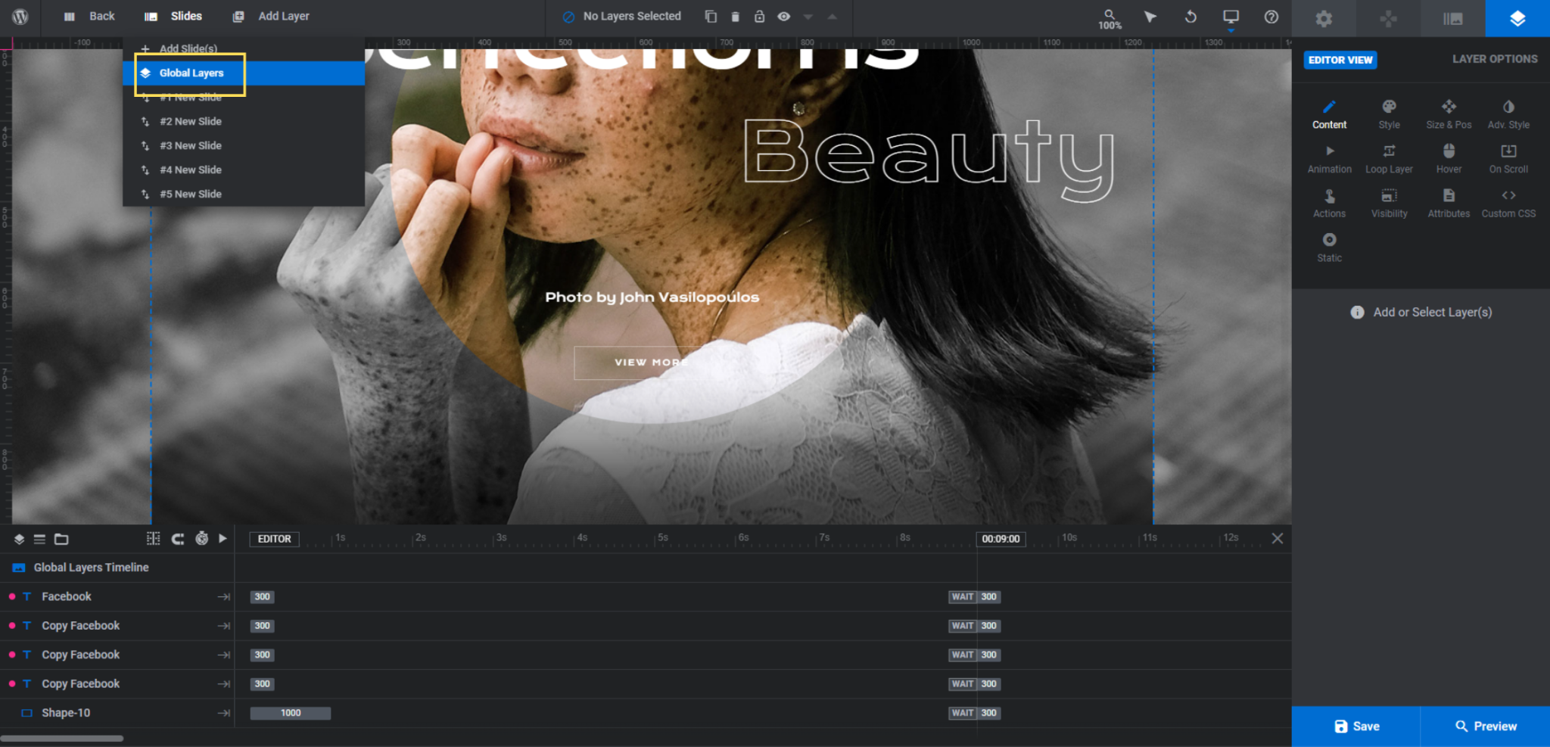Screen dimensions: 1550x747
Task: Select the pointer selection tool
Action: (1150, 17)
